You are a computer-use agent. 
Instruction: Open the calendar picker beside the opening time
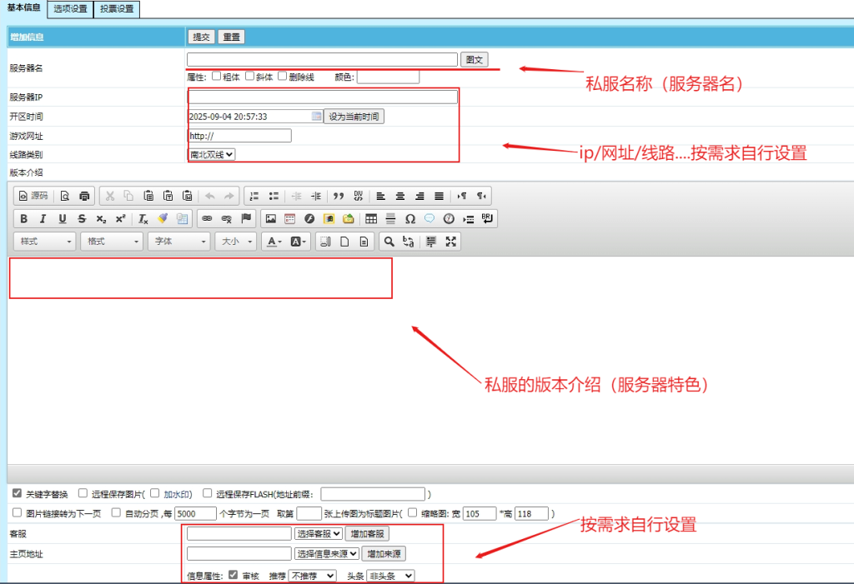[x=316, y=117]
